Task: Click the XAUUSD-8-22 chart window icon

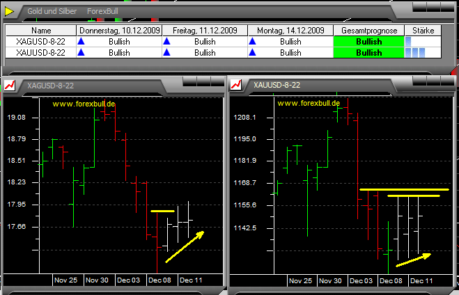Action: 237,84
